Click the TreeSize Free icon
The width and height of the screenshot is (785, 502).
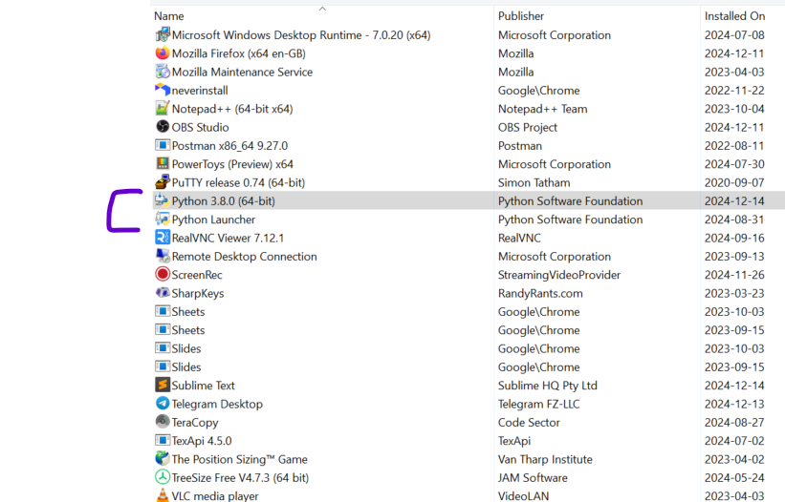[x=163, y=477]
